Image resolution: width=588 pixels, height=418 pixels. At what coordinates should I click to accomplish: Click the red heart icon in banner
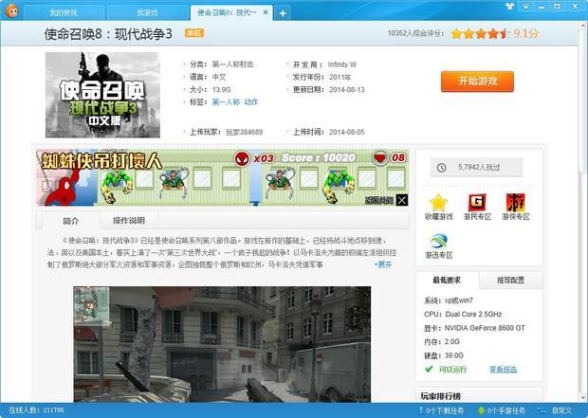pyautogui.click(x=380, y=157)
